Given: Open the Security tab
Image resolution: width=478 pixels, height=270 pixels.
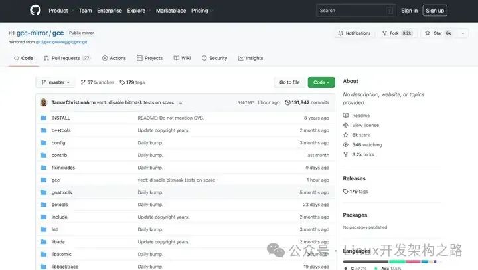Looking at the screenshot, I should (214, 58).
